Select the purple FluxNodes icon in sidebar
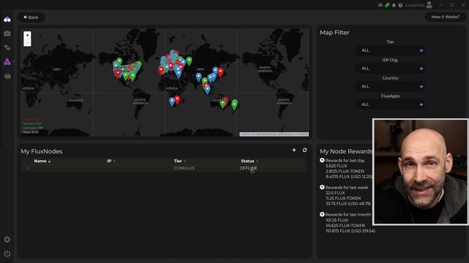Image resolution: width=469 pixels, height=263 pixels. tap(7, 61)
